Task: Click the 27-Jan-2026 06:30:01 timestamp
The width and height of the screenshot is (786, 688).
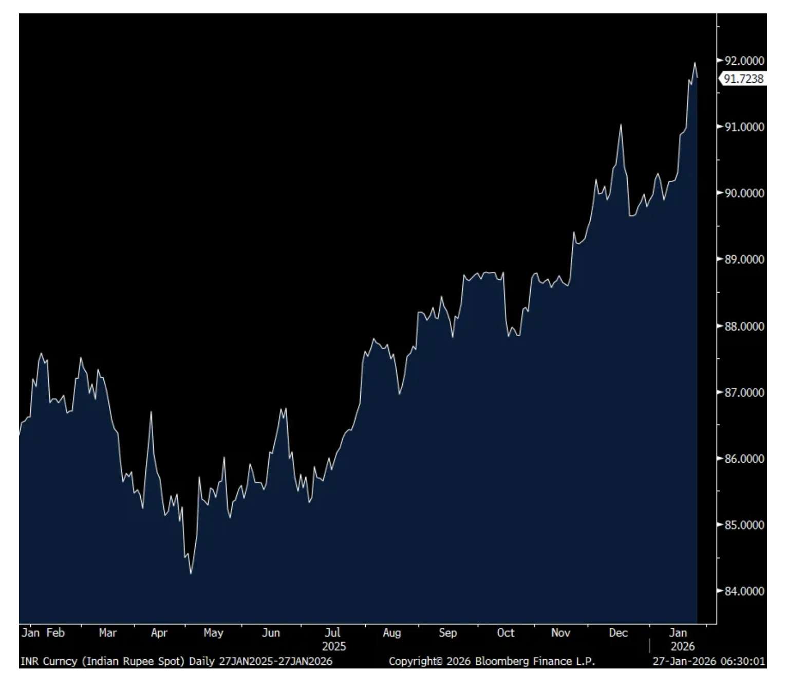Action: coord(709,661)
